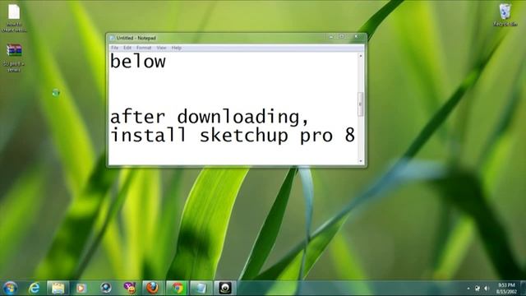The width and height of the screenshot is (526, 296).
Task: Click the Notepad vertical scroll thumb
Action: point(361,104)
